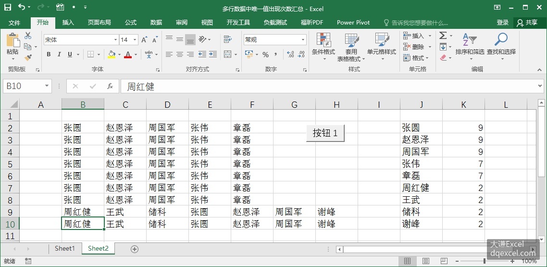This screenshot has width=547, height=267.
Task: Click the Paste clipboard icon
Action: [x=12, y=40]
